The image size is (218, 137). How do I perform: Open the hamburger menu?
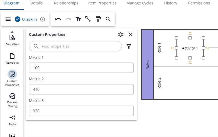[x=8, y=19]
